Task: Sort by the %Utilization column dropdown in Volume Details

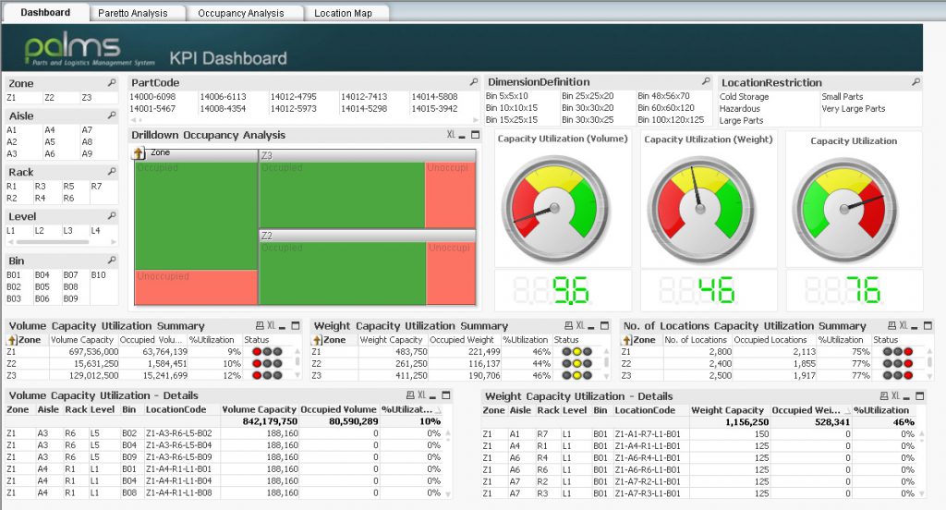Action: [448, 410]
